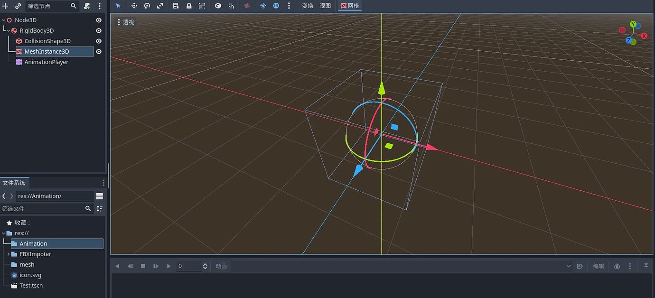This screenshot has width=655, height=298.
Task: Hide the RigidBody3D node via its eye icon
Action: (x=98, y=30)
